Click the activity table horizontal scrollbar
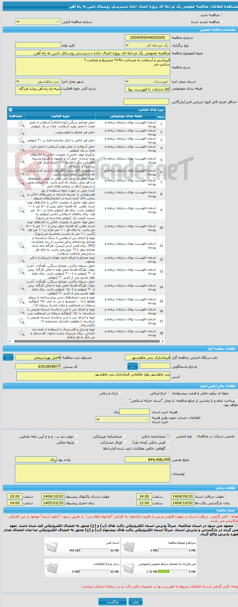The width and height of the screenshot is (238, 607). pyautogui.click(x=86, y=341)
